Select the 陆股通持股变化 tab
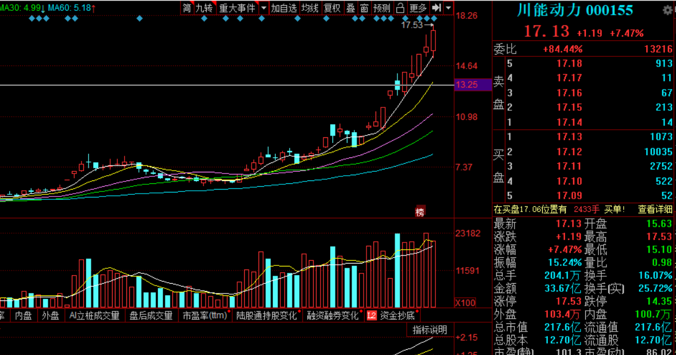The image size is (676, 355). (x=267, y=315)
